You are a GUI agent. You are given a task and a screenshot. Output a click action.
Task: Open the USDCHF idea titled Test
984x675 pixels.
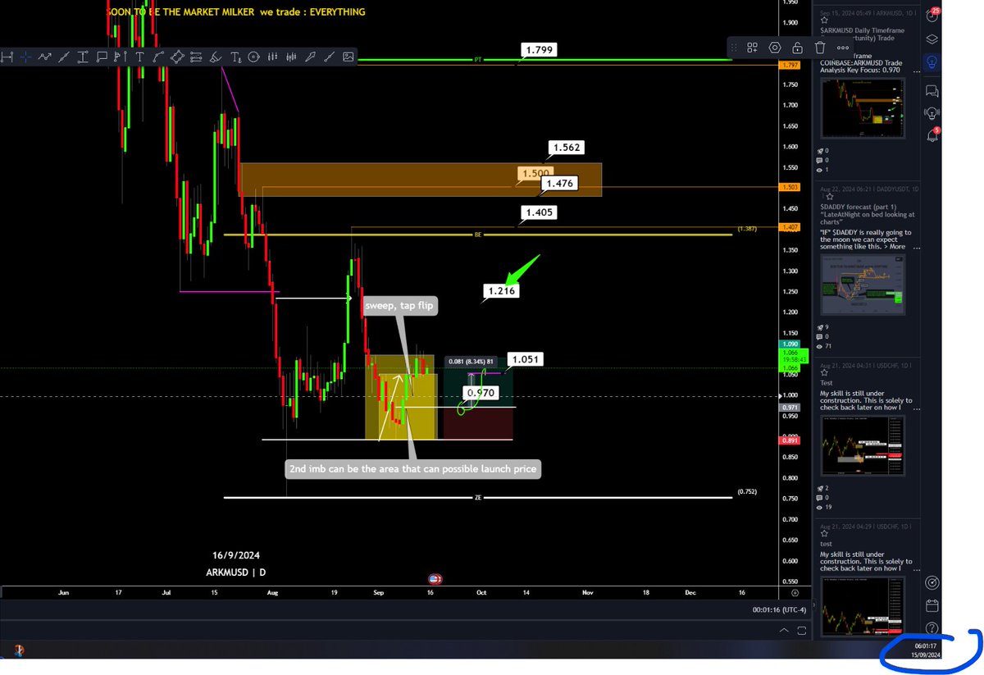tap(826, 382)
